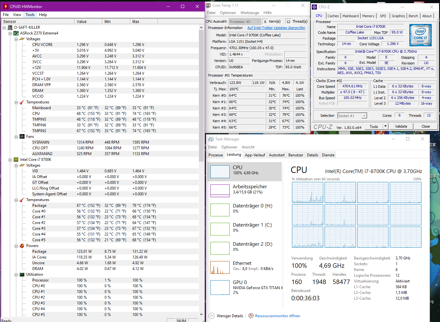Click the Intel Core i7 inside logo
The height and width of the screenshot is (322, 440).
click(x=420, y=35)
